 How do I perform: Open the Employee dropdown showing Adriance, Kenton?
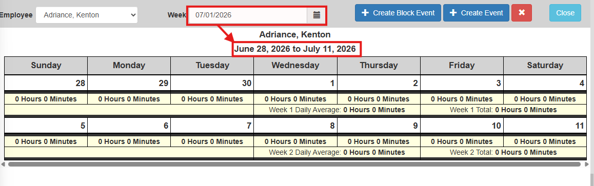tap(87, 15)
